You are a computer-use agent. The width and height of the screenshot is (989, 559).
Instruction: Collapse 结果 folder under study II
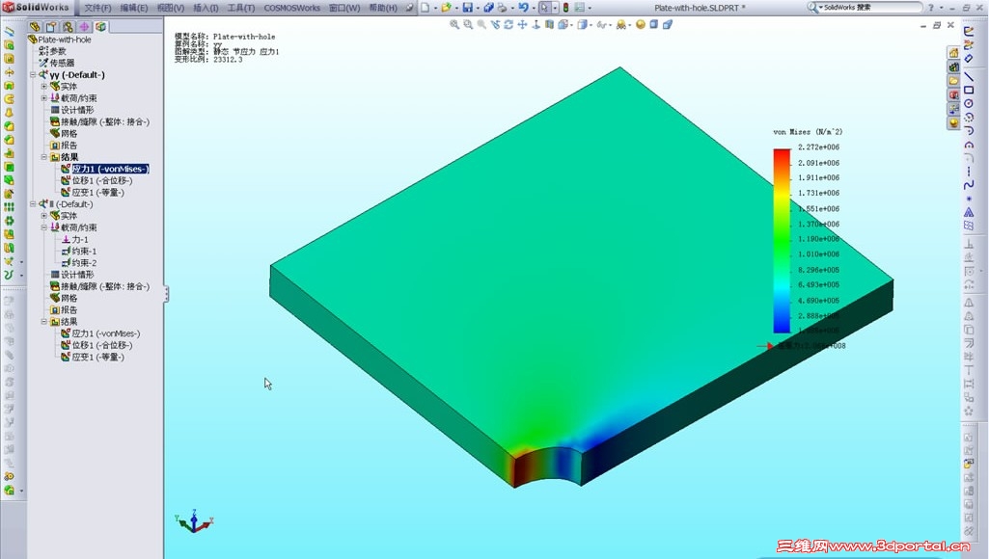[44, 321]
